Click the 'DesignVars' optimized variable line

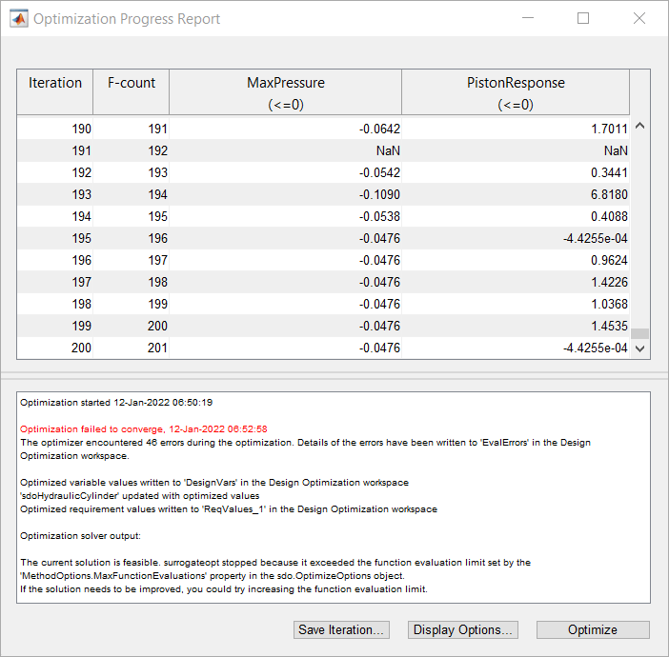(214, 483)
